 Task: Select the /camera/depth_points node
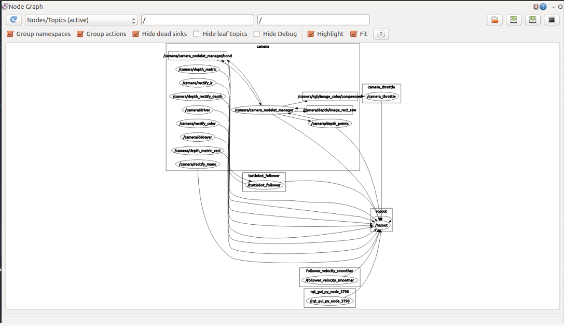pos(330,124)
